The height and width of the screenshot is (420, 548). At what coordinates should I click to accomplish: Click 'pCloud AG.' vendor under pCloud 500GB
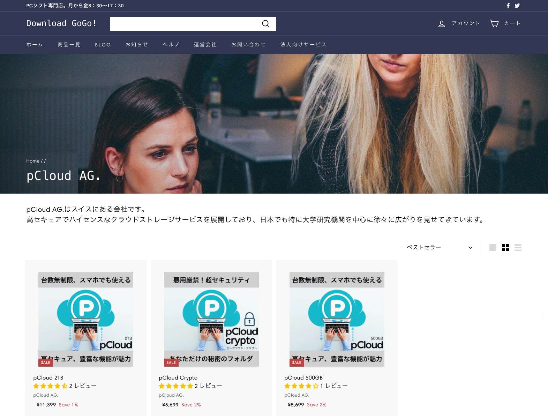tap(297, 395)
